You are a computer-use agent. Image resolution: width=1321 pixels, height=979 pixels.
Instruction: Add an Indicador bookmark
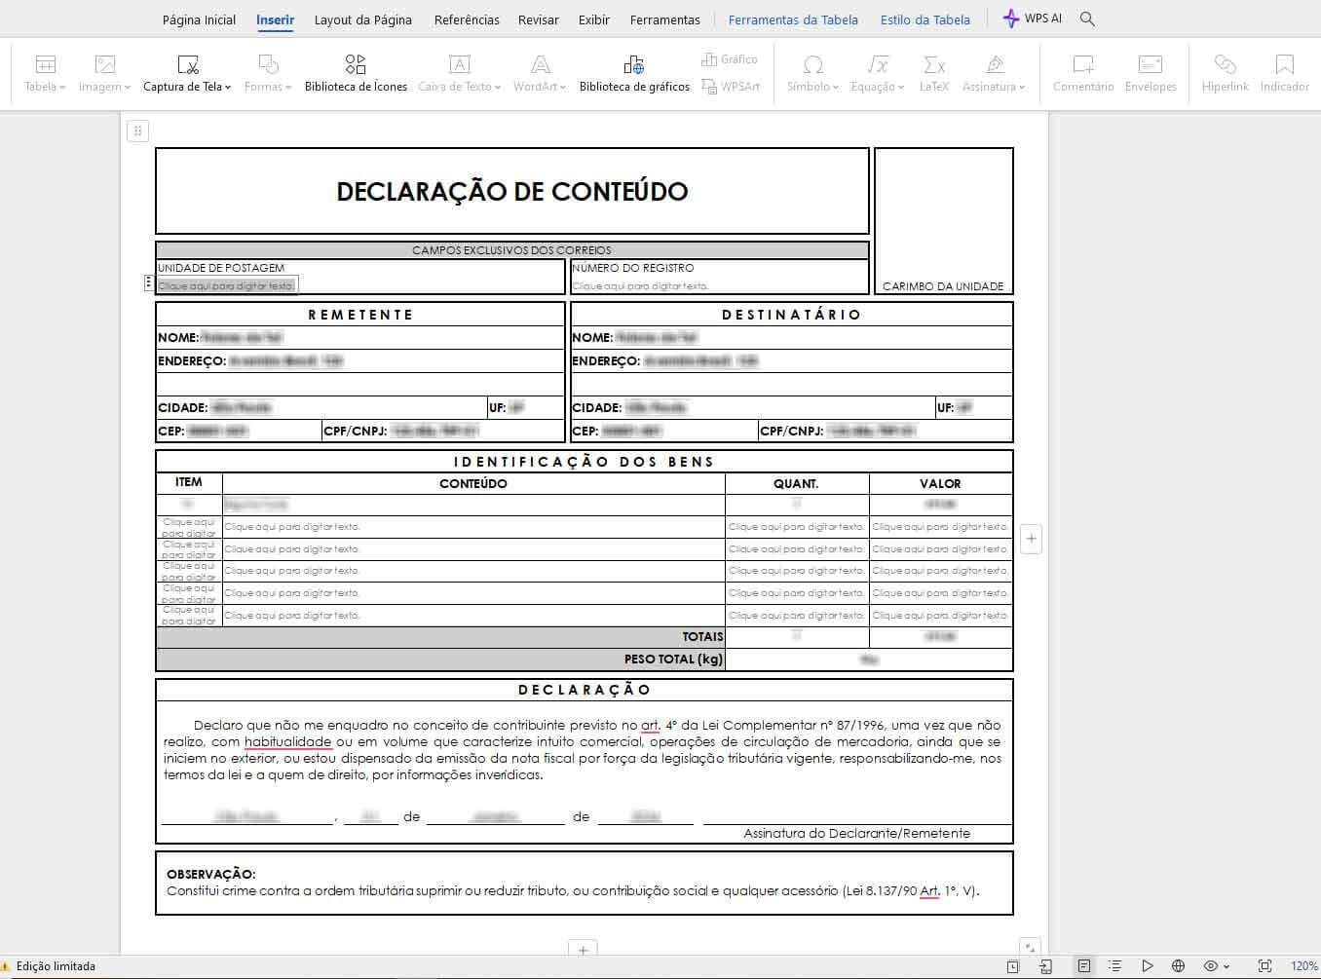coord(1284,74)
